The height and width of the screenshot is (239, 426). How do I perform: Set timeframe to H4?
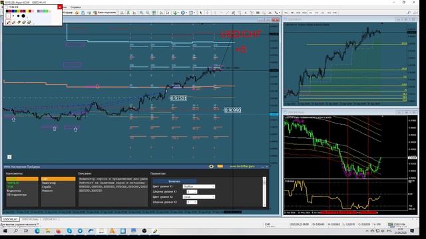[x=317, y=13]
